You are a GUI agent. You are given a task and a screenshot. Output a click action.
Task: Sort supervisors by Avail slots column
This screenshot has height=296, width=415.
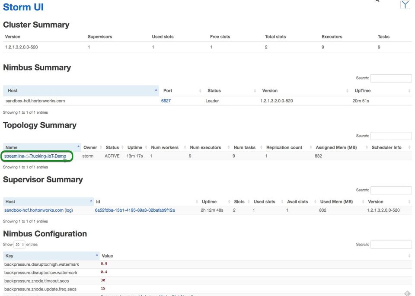301,201
